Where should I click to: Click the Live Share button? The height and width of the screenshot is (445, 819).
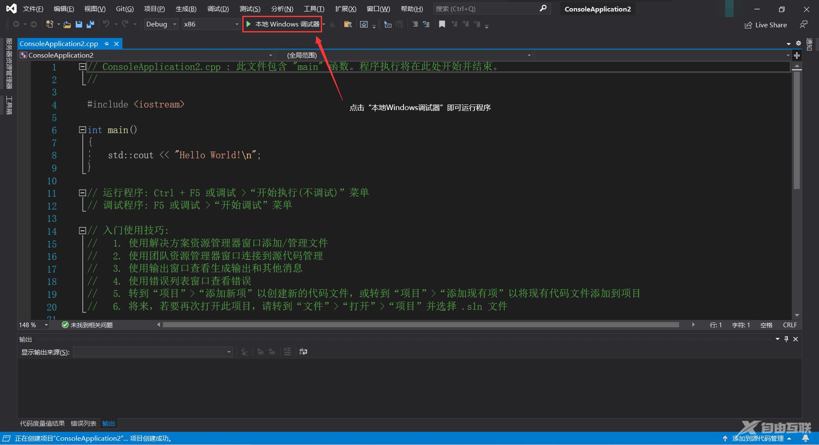click(766, 25)
